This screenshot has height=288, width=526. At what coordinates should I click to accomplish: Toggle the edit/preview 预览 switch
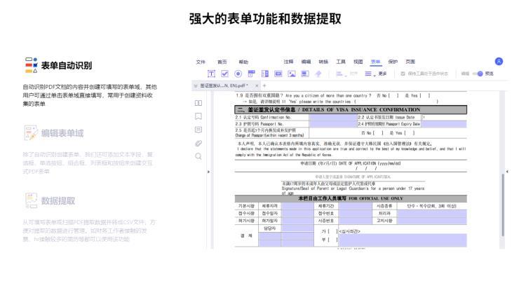tap(478, 74)
